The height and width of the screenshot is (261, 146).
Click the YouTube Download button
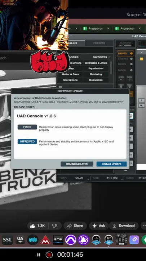click(x=124, y=226)
